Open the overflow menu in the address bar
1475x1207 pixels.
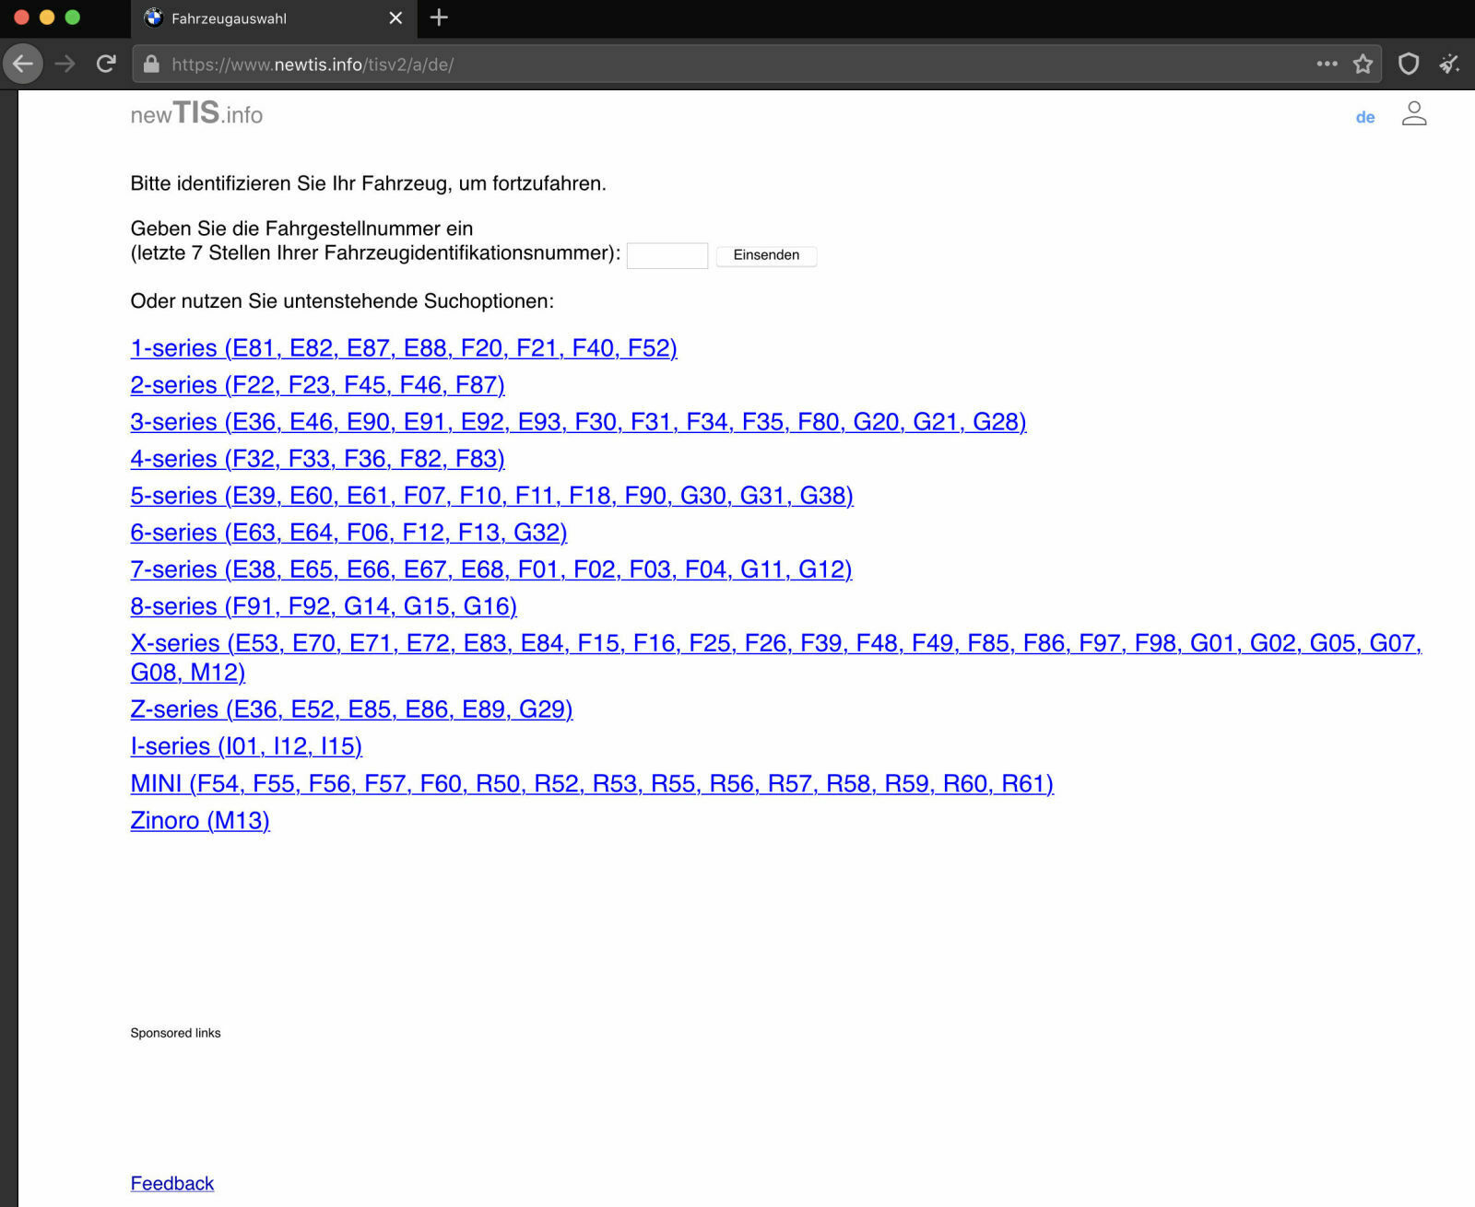(1326, 64)
